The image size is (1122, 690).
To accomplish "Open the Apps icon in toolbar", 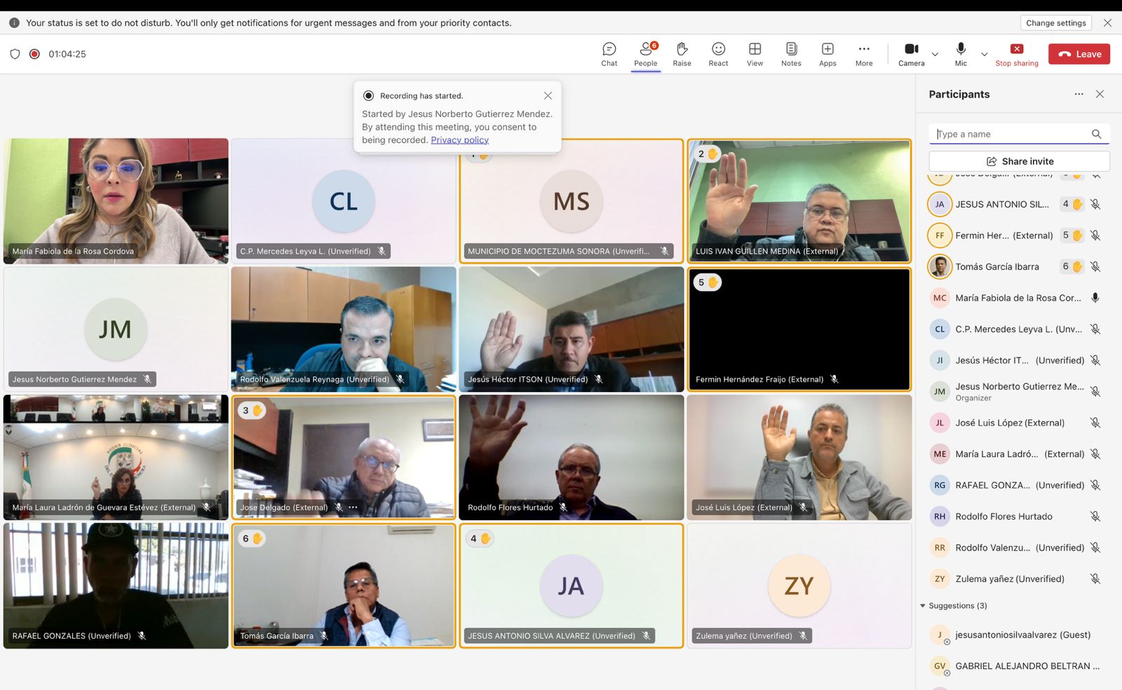I will click(827, 54).
